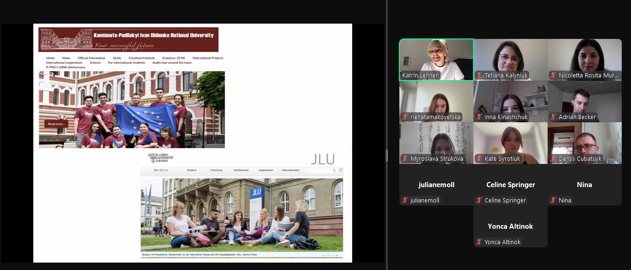Open the Über die JLU tab
This screenshot has height=270, width=631.
pyautogui.click(x=160, y=170)
